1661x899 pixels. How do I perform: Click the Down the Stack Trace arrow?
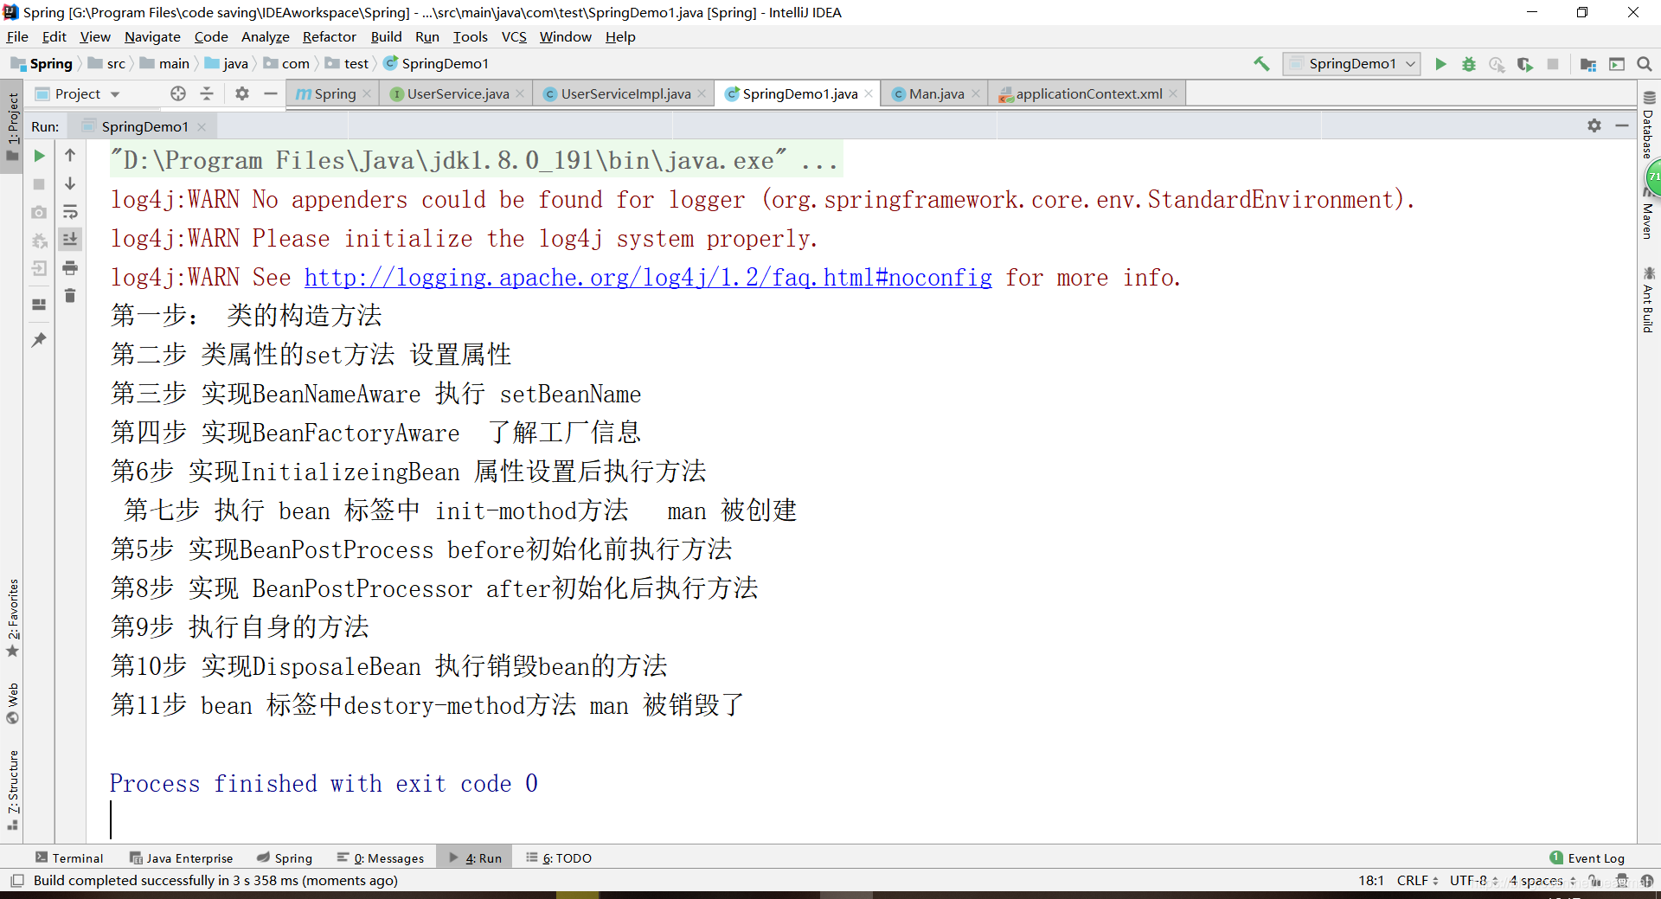click(70, 183)
